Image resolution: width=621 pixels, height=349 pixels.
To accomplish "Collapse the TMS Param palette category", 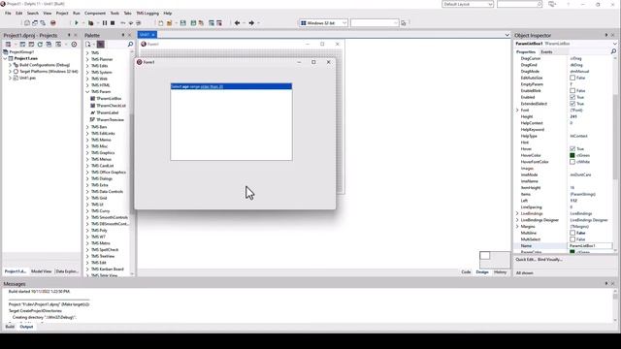I will [x=87, y=91].
